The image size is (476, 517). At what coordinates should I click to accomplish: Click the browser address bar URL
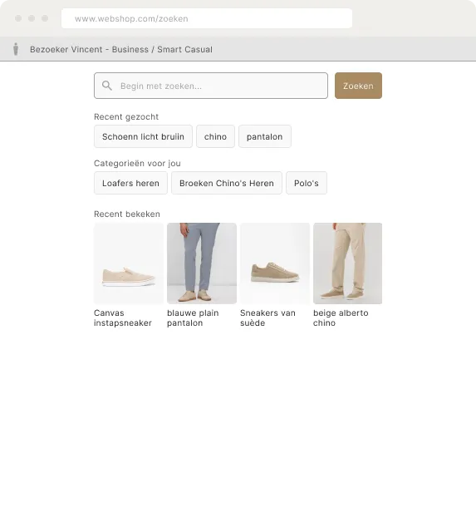pos(207,18)
